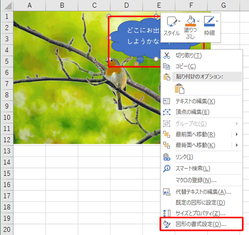Image resolution: width=249 pixels, height=235 pixels.
Task: Click the shape's top-left corner handle
Action: (x=109, y=16)
